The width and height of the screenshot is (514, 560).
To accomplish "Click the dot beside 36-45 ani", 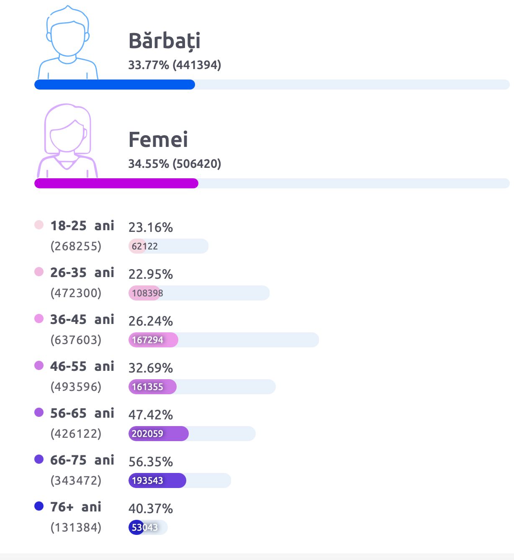I will [x=39, y=319].
